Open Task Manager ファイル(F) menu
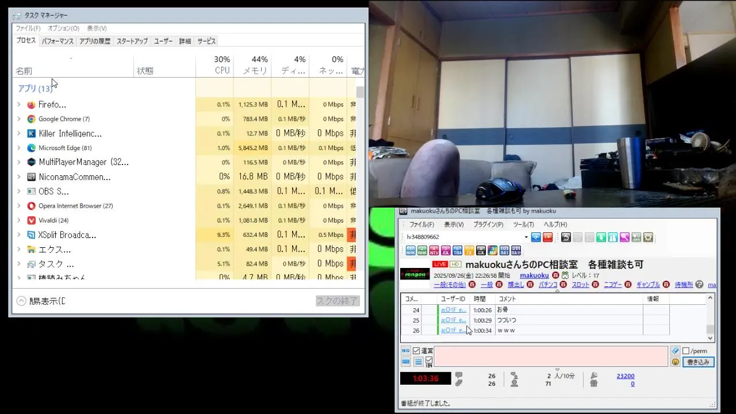The width and height of the screenshot is (736, 414). coord(28,28)
